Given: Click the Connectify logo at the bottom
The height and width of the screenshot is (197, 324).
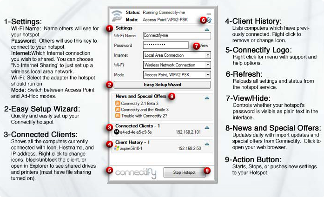Looking at the screenshot, I should tap(136, 173).
